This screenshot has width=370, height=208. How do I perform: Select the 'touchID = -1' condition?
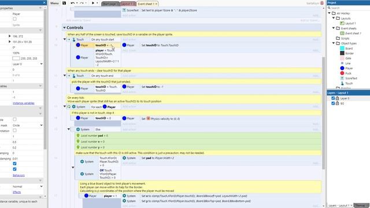[96, 45]
